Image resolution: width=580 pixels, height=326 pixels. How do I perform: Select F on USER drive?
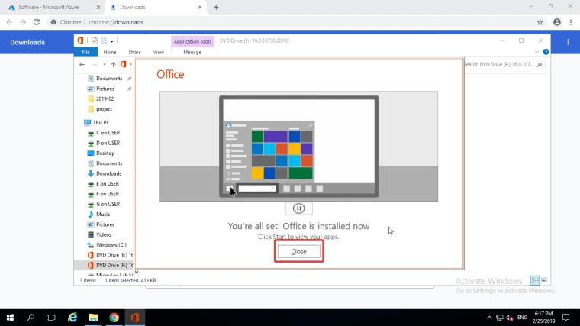pos(108,194)
